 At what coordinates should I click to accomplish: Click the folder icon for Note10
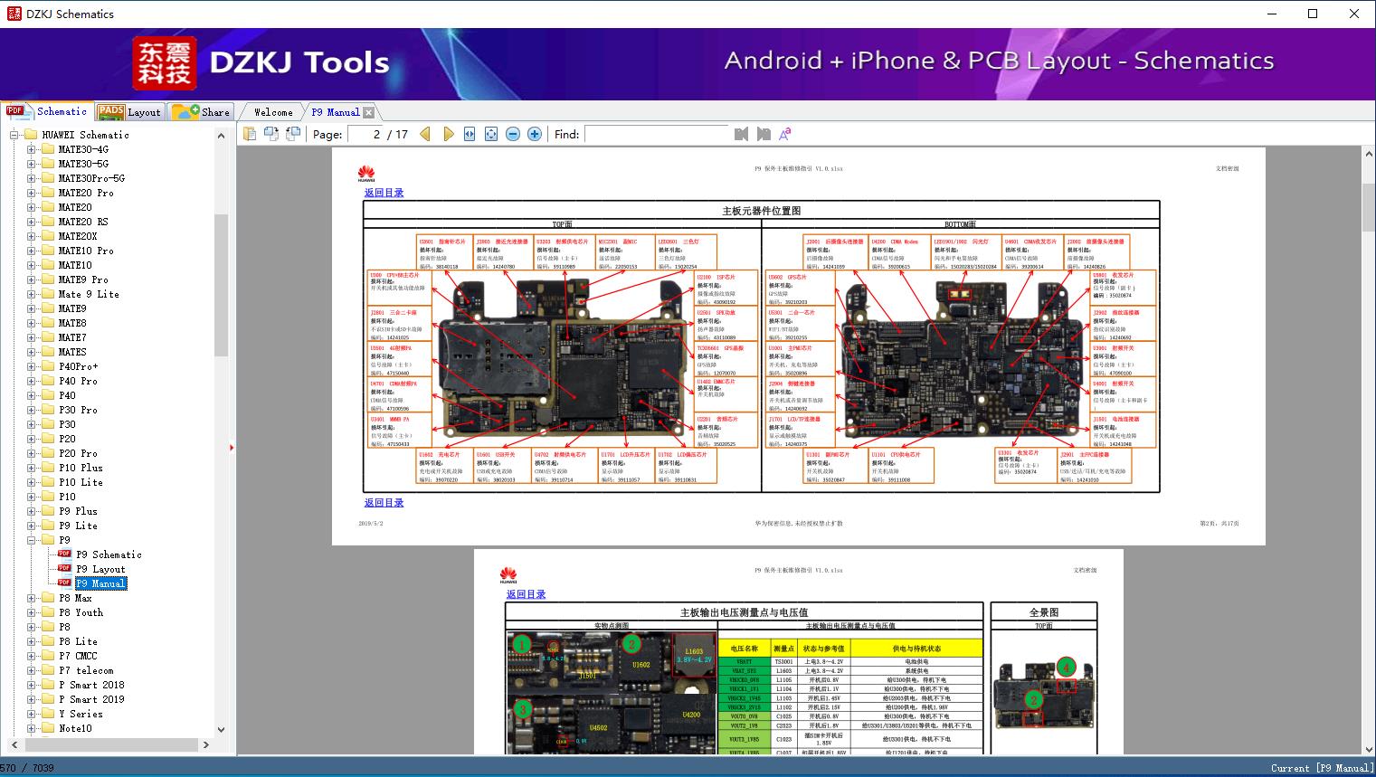click(x=48, y=728)
